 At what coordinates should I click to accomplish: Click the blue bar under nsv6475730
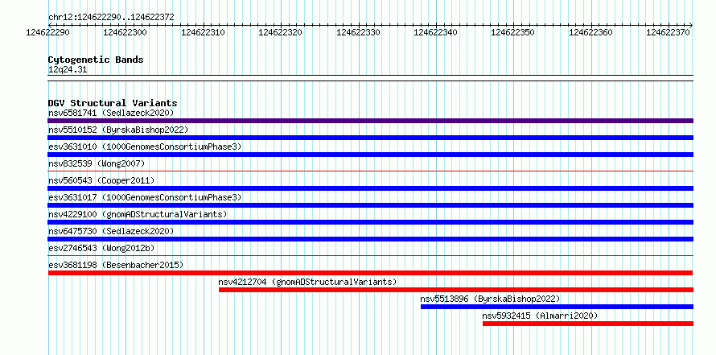(x=371, y=239)
